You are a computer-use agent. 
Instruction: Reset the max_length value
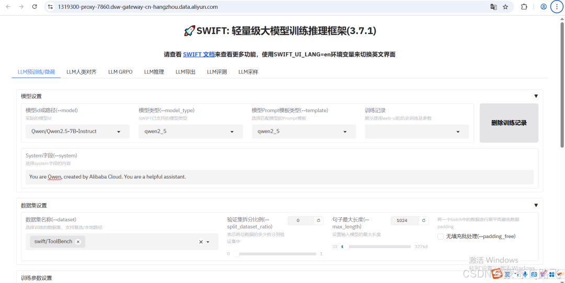click(x=424, y=220)
